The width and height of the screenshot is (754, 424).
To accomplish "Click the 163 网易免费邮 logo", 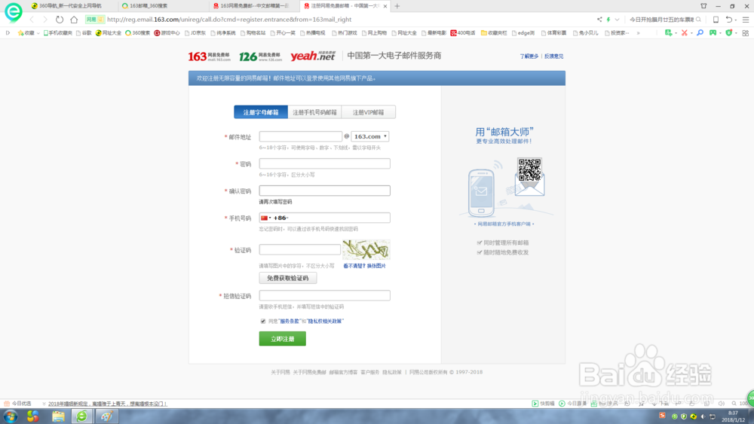I will (209, 56).
